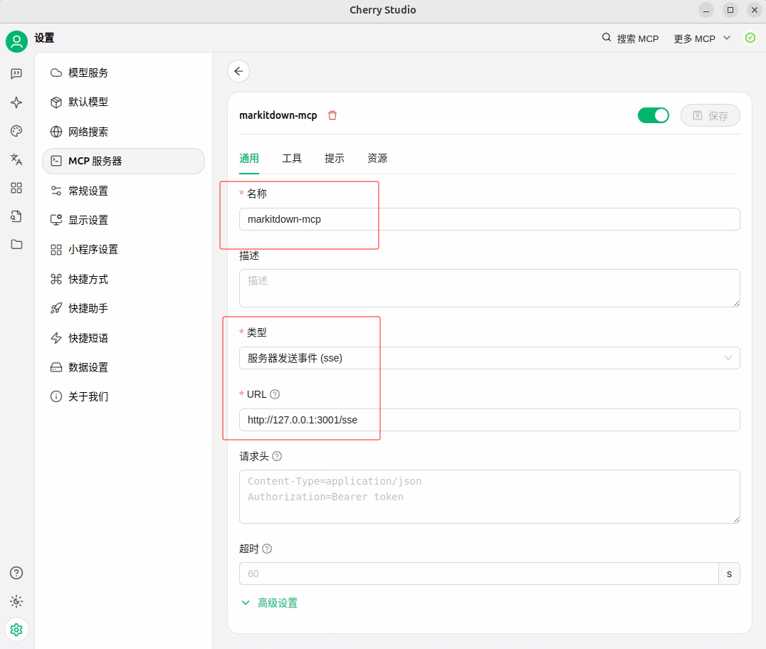
Task: Open 常规设置 settings
Action: [124, 191]
